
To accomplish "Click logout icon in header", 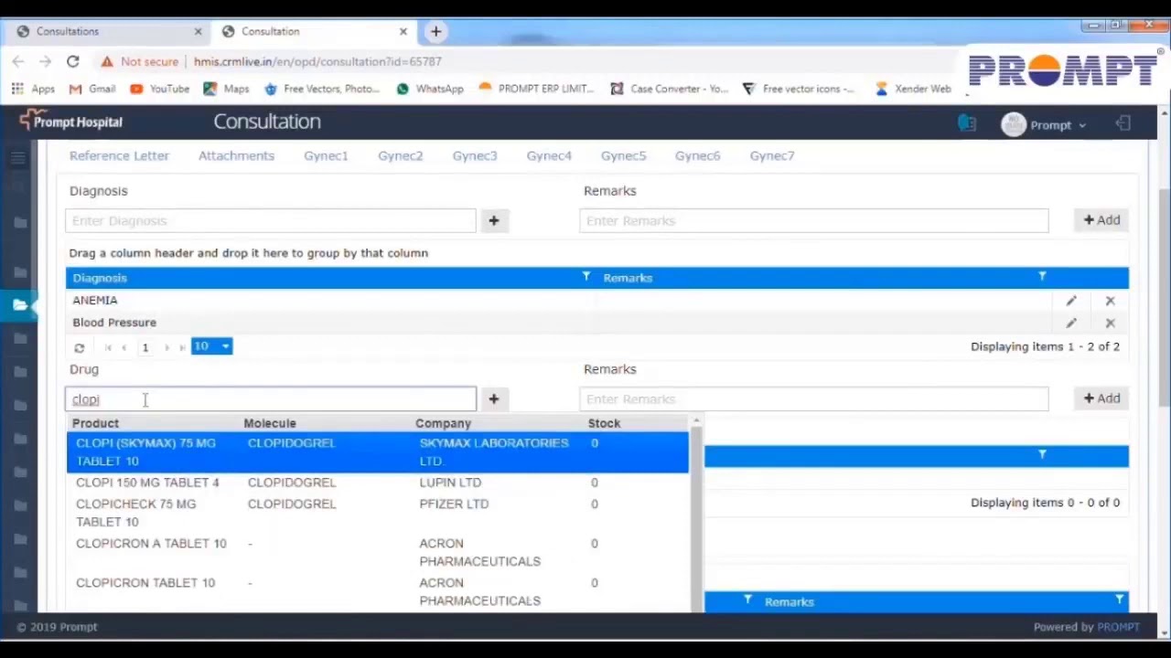I will pyautogui.click(x=1123, y=123).
